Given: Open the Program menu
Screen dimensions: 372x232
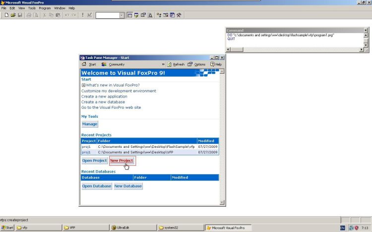Looking at the screenshot, I should 45,8.
